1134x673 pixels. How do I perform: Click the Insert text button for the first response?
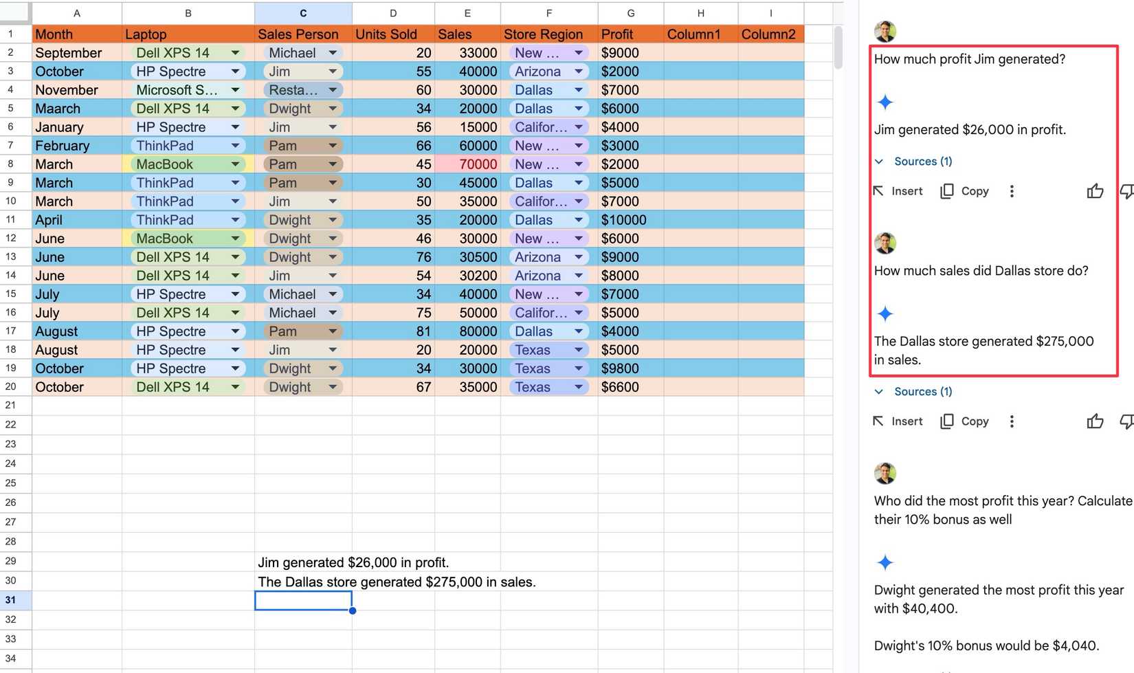[907, 191]
